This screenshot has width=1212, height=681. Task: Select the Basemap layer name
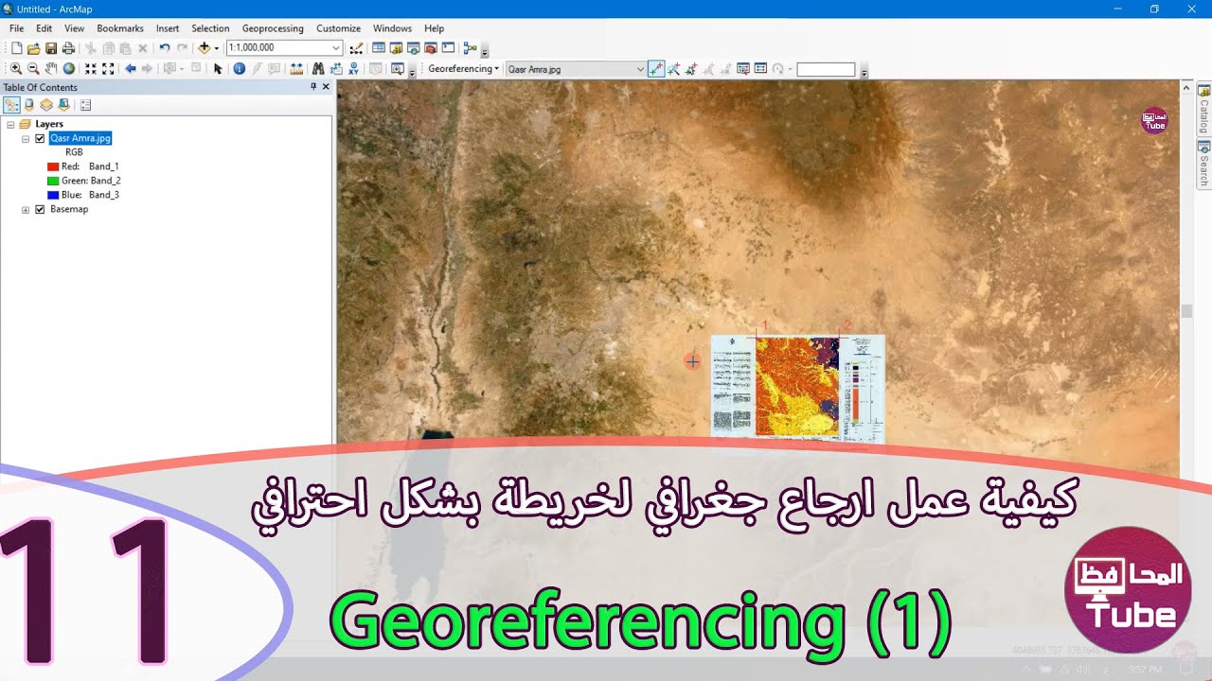tap(69, 209)
